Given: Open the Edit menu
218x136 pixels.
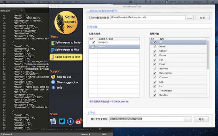Looking at the screenshot, I should click(x=37, y=2).
